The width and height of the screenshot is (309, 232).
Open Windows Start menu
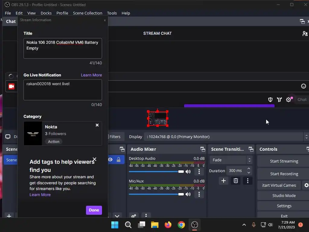click(115, 225)
